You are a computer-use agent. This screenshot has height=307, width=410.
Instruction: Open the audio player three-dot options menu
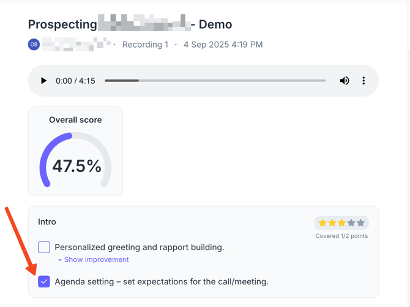pos(363,81)
